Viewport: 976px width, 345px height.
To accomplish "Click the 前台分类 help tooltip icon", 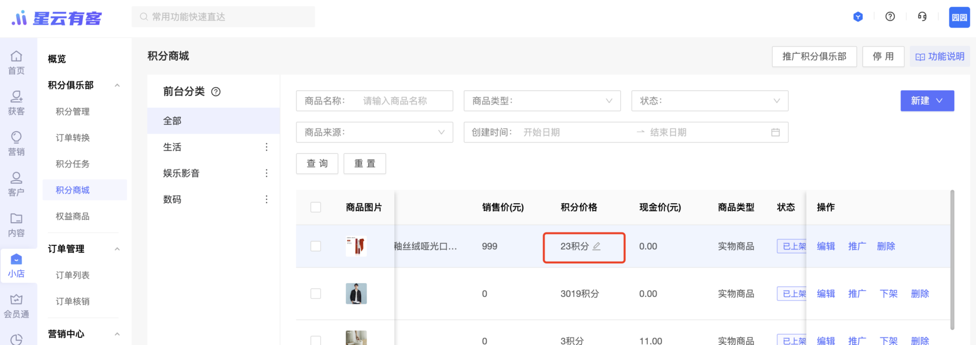I will click(x=216, y=92).
